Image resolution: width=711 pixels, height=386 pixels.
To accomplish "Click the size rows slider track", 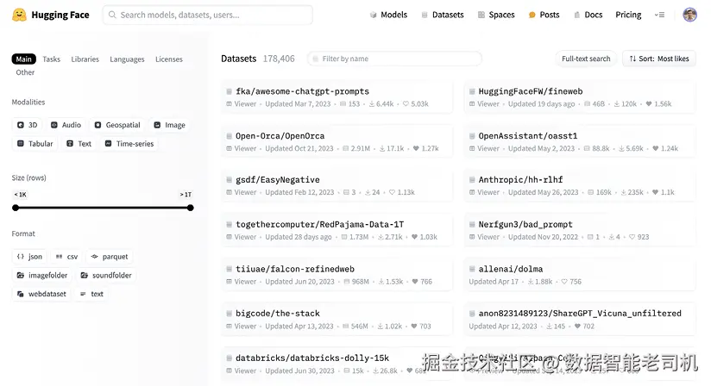I will pos(103,208).
